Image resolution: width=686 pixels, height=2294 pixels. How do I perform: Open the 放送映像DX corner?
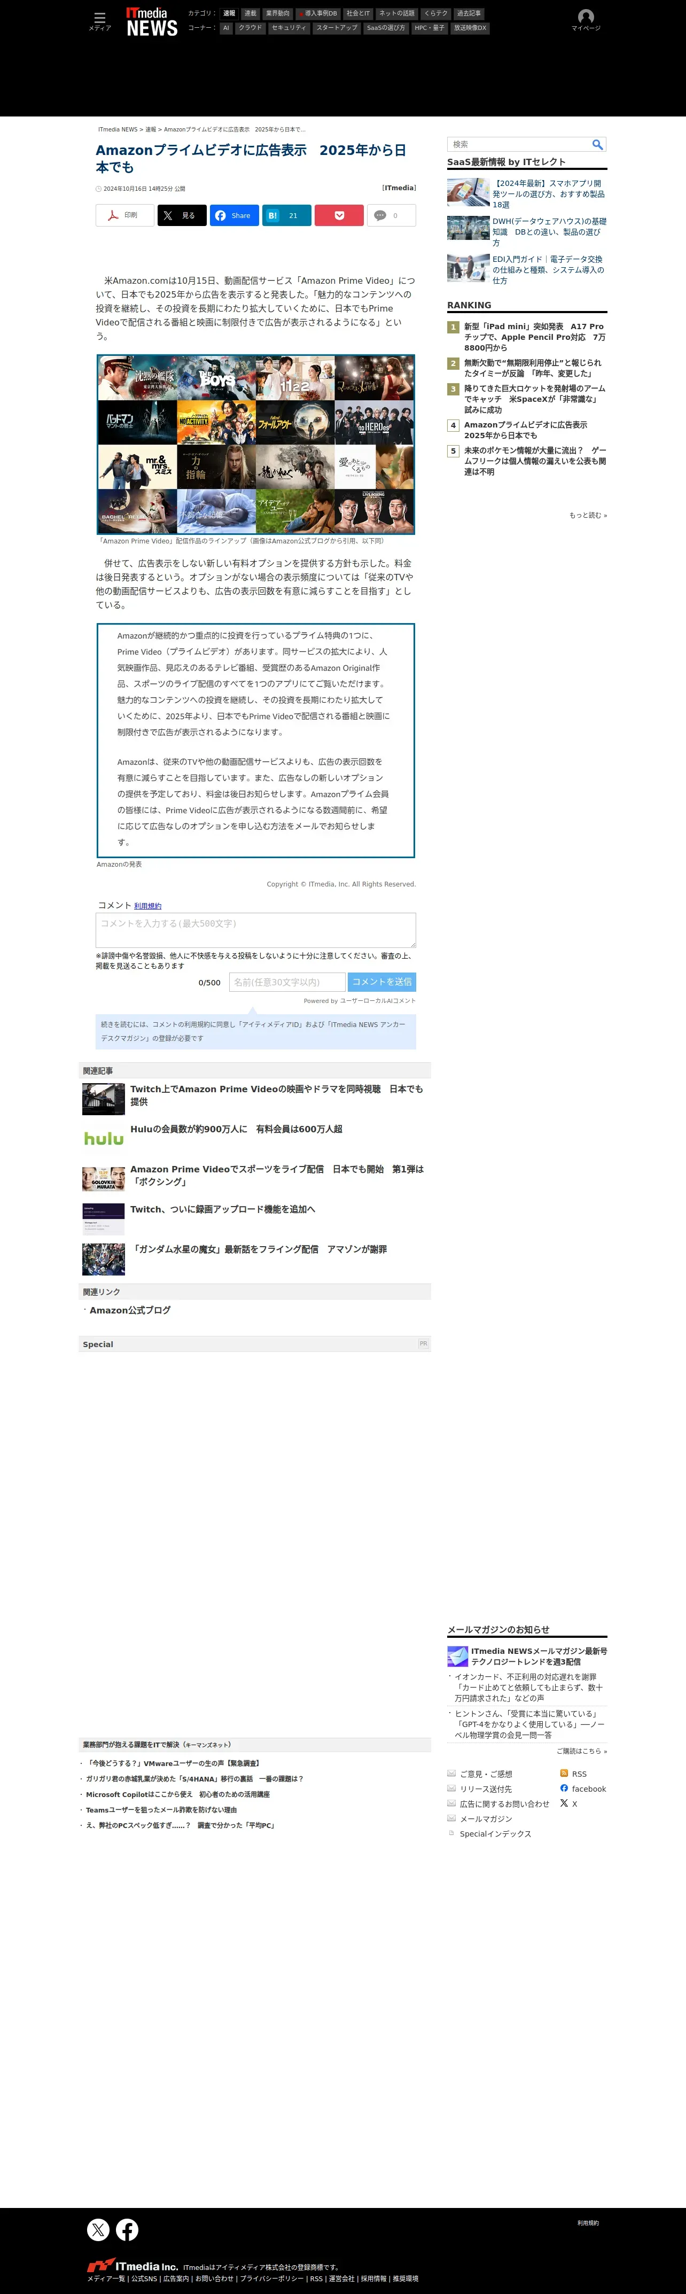[470, 28]
